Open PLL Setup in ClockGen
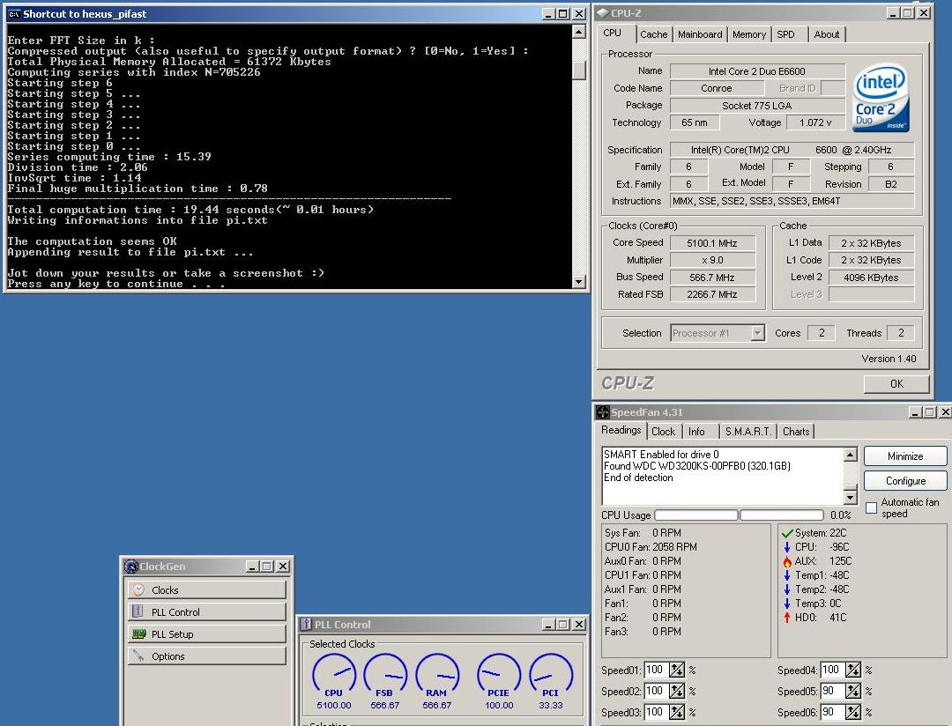This screenshot has width=952, height=726. click(x=207, y=633)
